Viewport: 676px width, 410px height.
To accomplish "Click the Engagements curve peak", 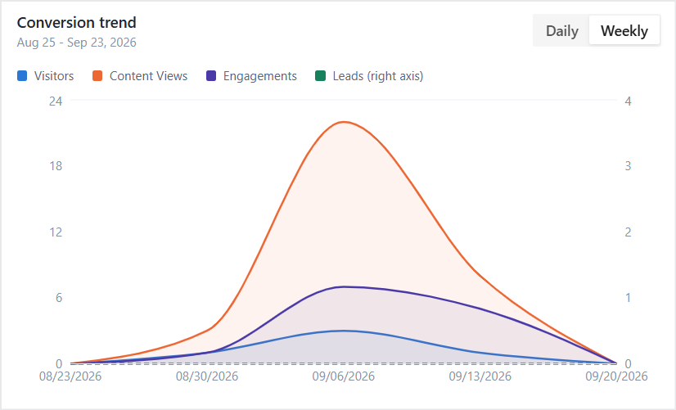I will [x=344, y=286].
